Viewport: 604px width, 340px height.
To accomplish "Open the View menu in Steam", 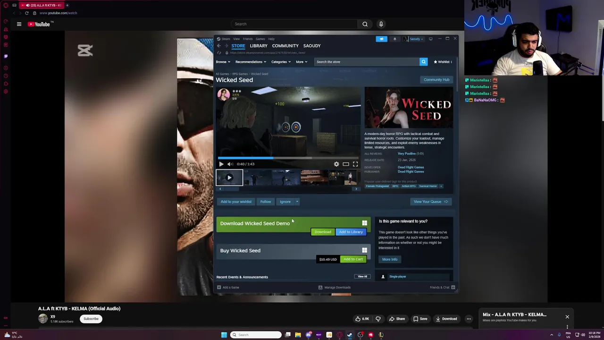I will click(236, 39).
